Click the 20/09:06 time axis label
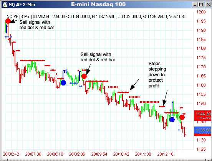This screenshot has width=212, height=161. coord(77,154)
